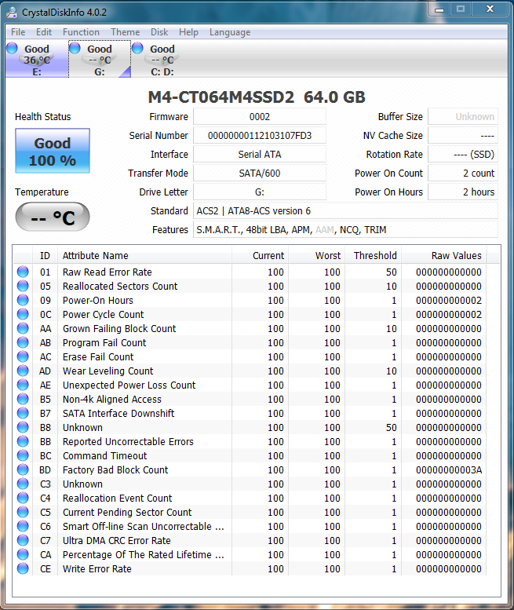The image size is (514, 610).
Task: Select the Ultra DMA CRC Error Rate name
Action: pos(117,541)
